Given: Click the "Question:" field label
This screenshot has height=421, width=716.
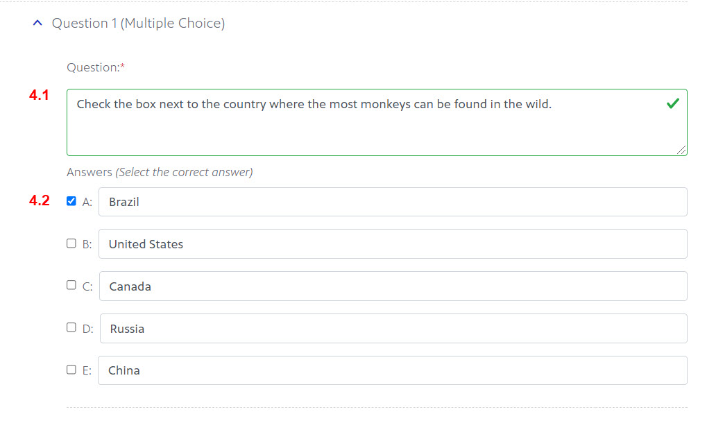Looking at the screenshot, I should pos(93,67).
